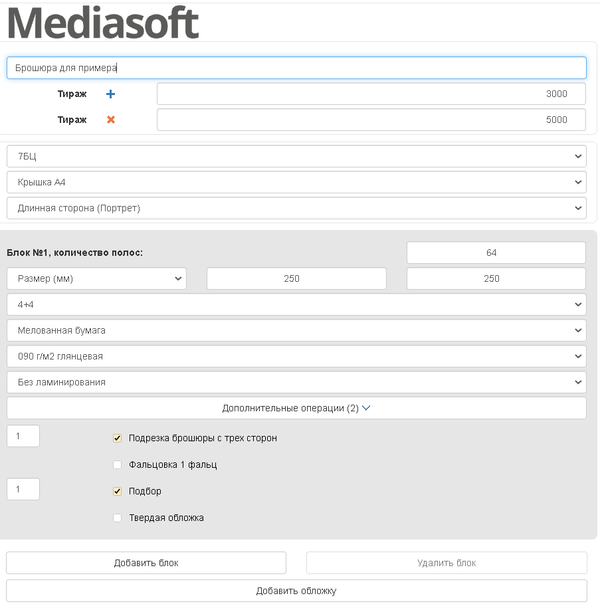Click quantity field beside Подбор
The image size is (600, 612).
[23, 489]
